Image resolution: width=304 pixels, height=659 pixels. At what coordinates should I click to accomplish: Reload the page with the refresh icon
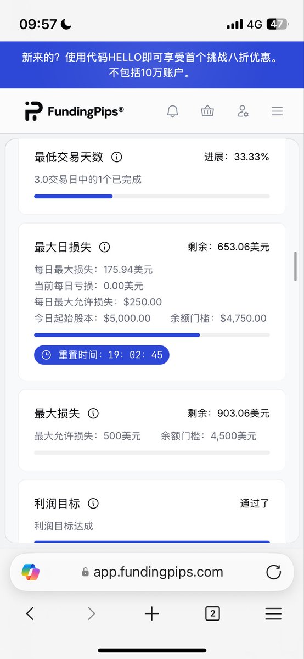click(x=273, y=572)
